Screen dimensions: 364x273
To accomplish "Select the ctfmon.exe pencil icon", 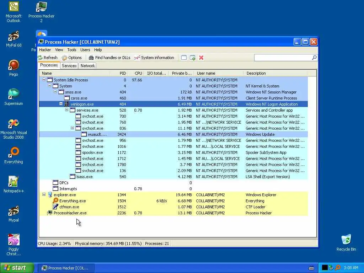I will (x=55, y=207).
